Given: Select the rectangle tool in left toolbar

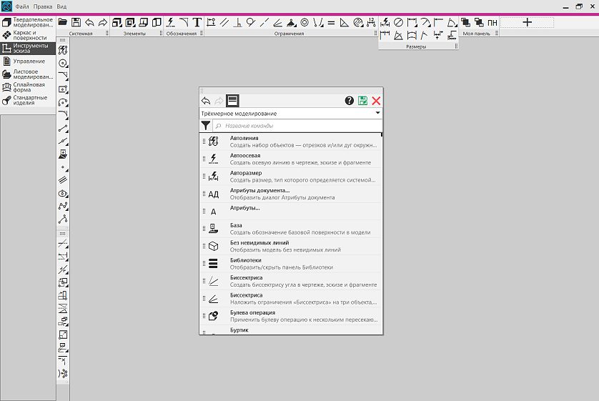Looking at the screenshot, I should click(x=63, y=89).
